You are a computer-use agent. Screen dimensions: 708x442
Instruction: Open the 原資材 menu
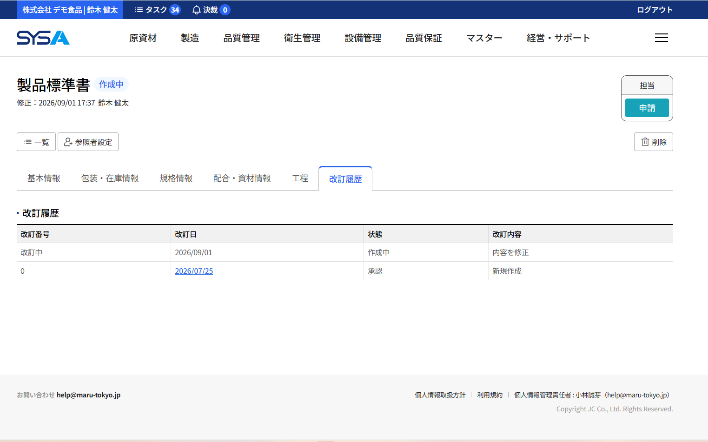[x=143, y=38]
